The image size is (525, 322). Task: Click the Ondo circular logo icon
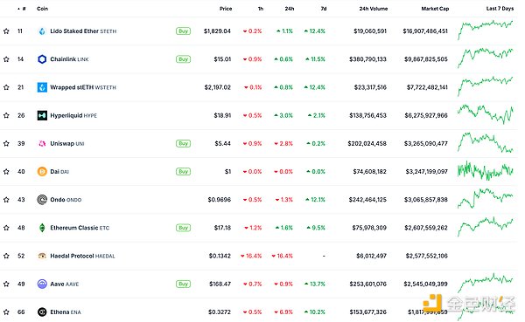coord(42,200)
